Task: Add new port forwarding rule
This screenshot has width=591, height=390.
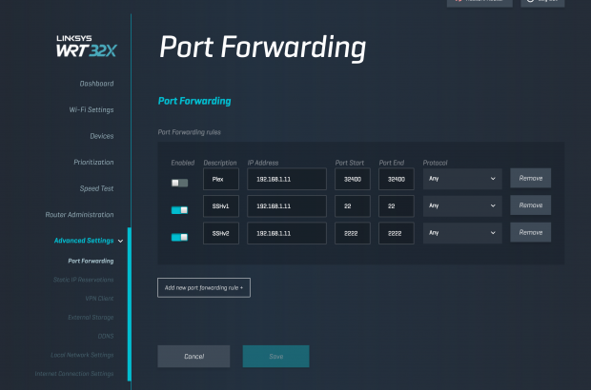Action: pos(203,287)
